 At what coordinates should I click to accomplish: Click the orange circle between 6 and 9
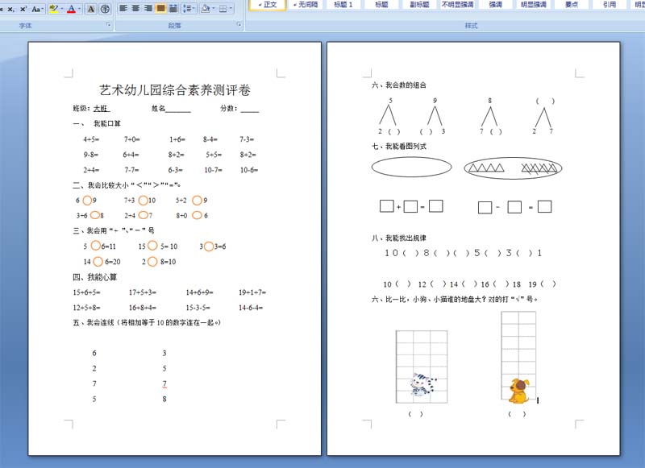tap(87, 201)
